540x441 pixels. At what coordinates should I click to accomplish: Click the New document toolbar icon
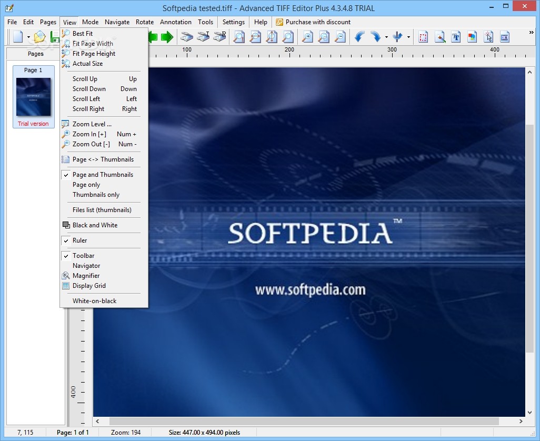point(17,36)
